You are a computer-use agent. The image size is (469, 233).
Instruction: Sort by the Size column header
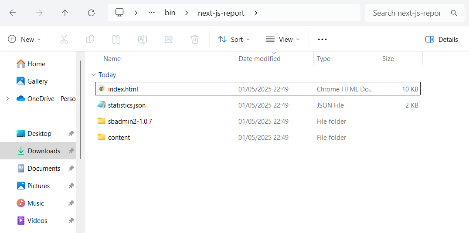tap(388, 59)
